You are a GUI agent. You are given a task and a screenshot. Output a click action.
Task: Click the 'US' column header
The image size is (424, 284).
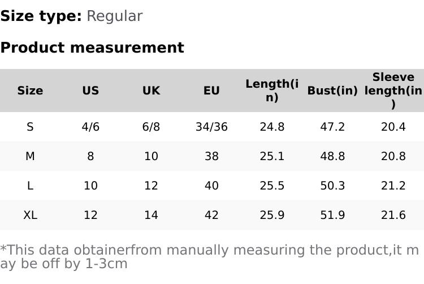pyautogui.click(x=90, y=91)
